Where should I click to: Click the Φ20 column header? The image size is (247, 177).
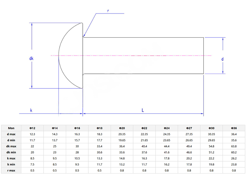coord(122,128)
